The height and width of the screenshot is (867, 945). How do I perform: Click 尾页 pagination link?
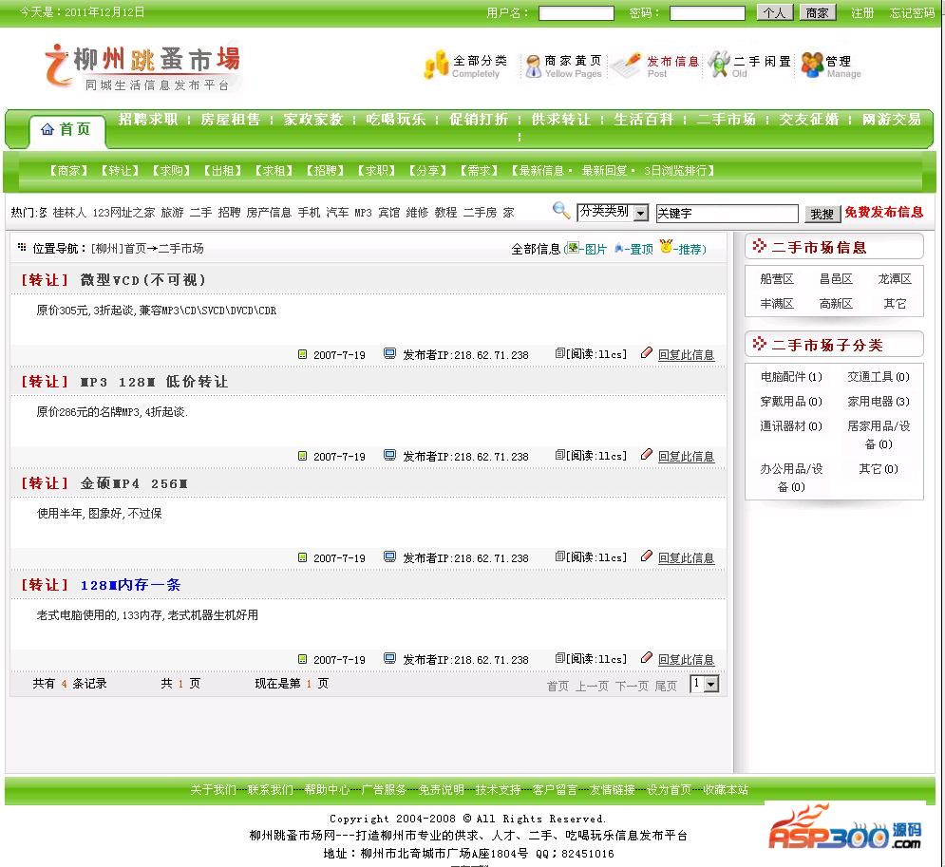coord(666,686)
